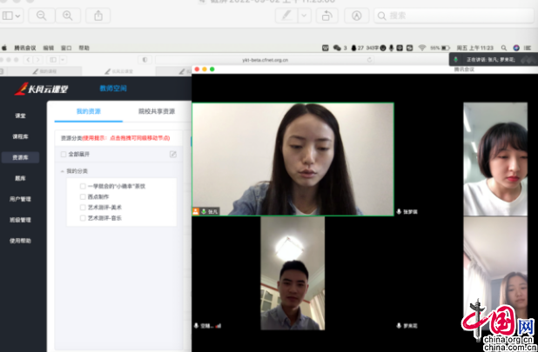Go to 用户管理 in the sidebar
The height and width of the screenshot is (352, 538).
coord(20,199)
